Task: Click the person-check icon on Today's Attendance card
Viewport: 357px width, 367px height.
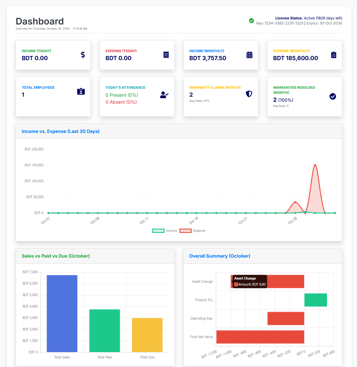Action: coord(164,95)
